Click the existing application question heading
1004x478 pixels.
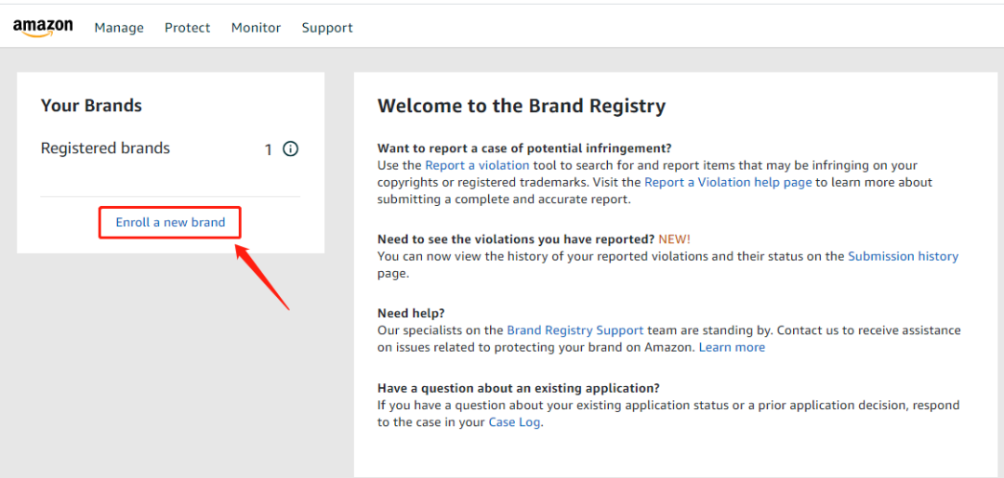[x=518, y=388]
